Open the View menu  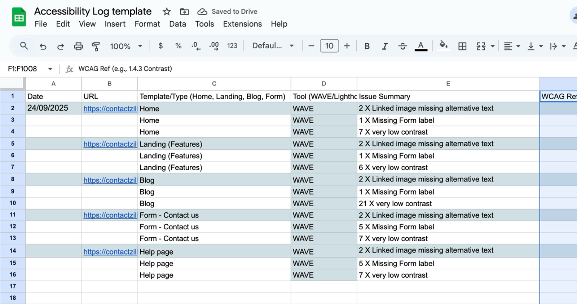[x=87, y=24]
